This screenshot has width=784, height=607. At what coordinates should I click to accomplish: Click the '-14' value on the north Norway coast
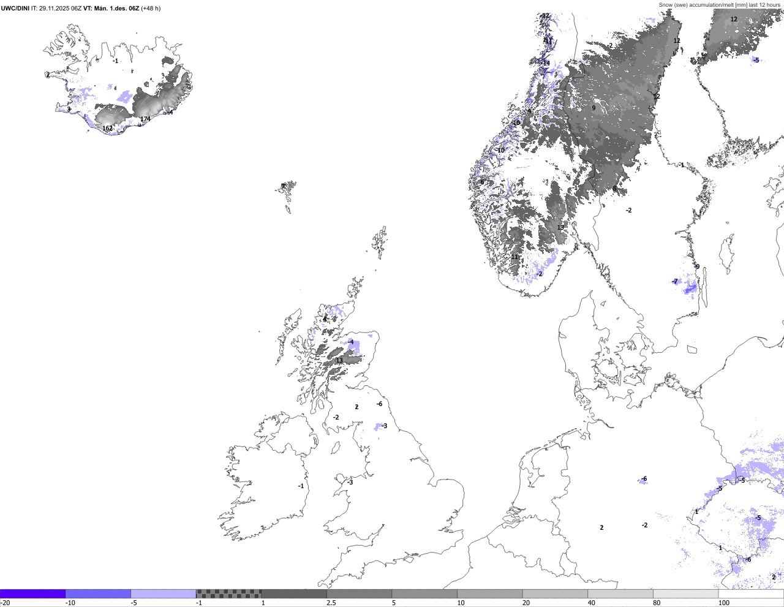point(545,63)
